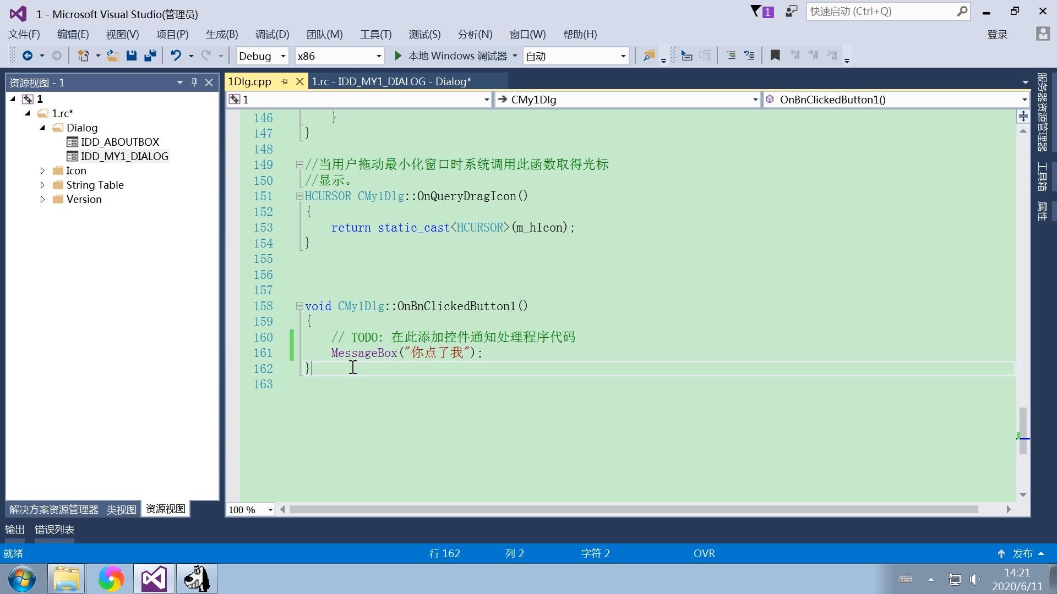Click the Start Debugging play button
The height and width of the screenshot is (594, 1057).
[x=399, y=56]
